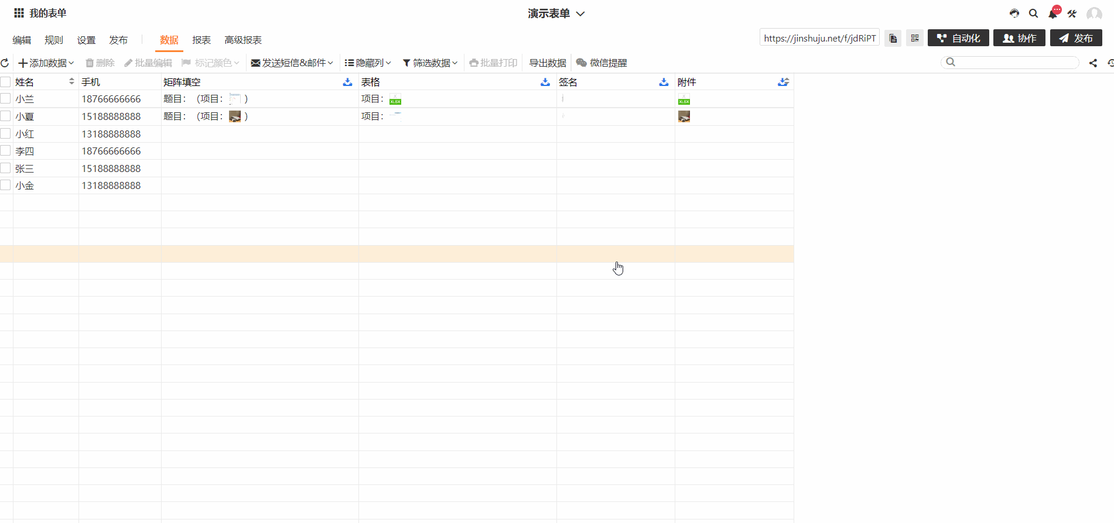Image resolution: width=1114 pixels, height=523 pixels.
Task: Switch to the 报表 tab
Action: pos(201,40)
